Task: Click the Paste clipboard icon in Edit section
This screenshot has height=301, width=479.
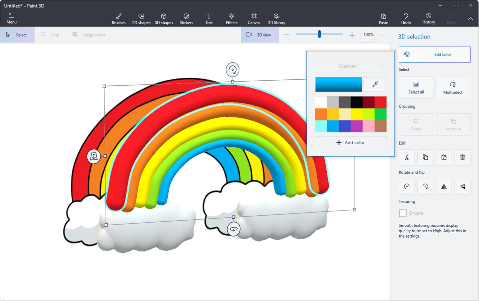Action: click(x=444, y=157)
